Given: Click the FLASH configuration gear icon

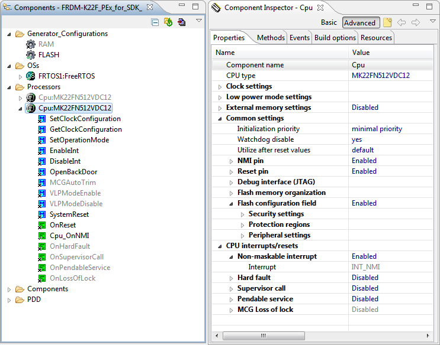Looking at the screenshot, I should 31,55.
